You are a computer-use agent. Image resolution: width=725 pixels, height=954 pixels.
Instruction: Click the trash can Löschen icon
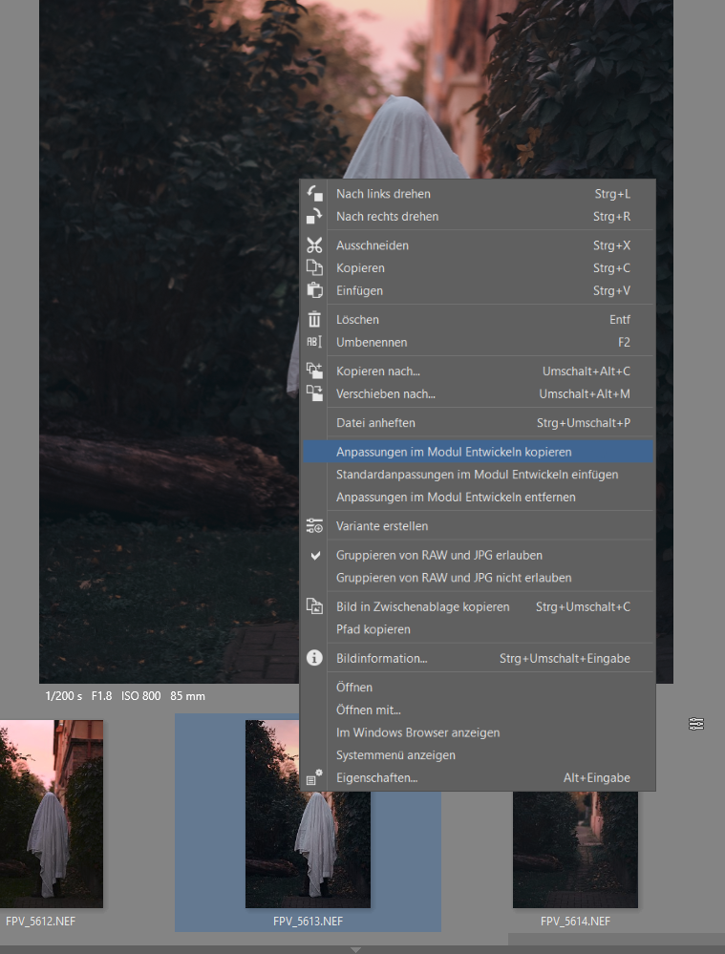click(x=314, y=320)
